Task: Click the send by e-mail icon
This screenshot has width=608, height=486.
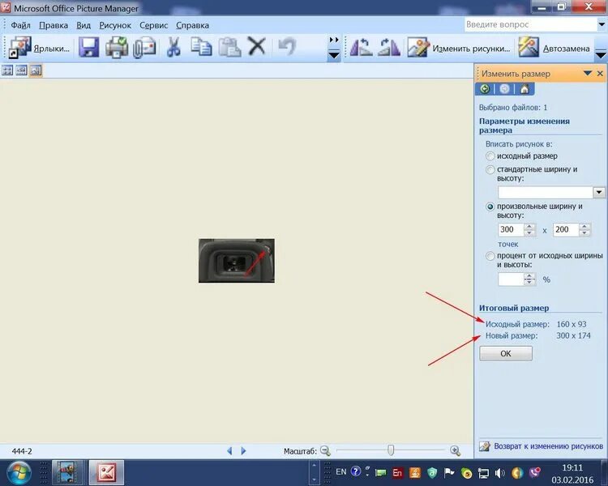Action: click(x=144, y=48)
